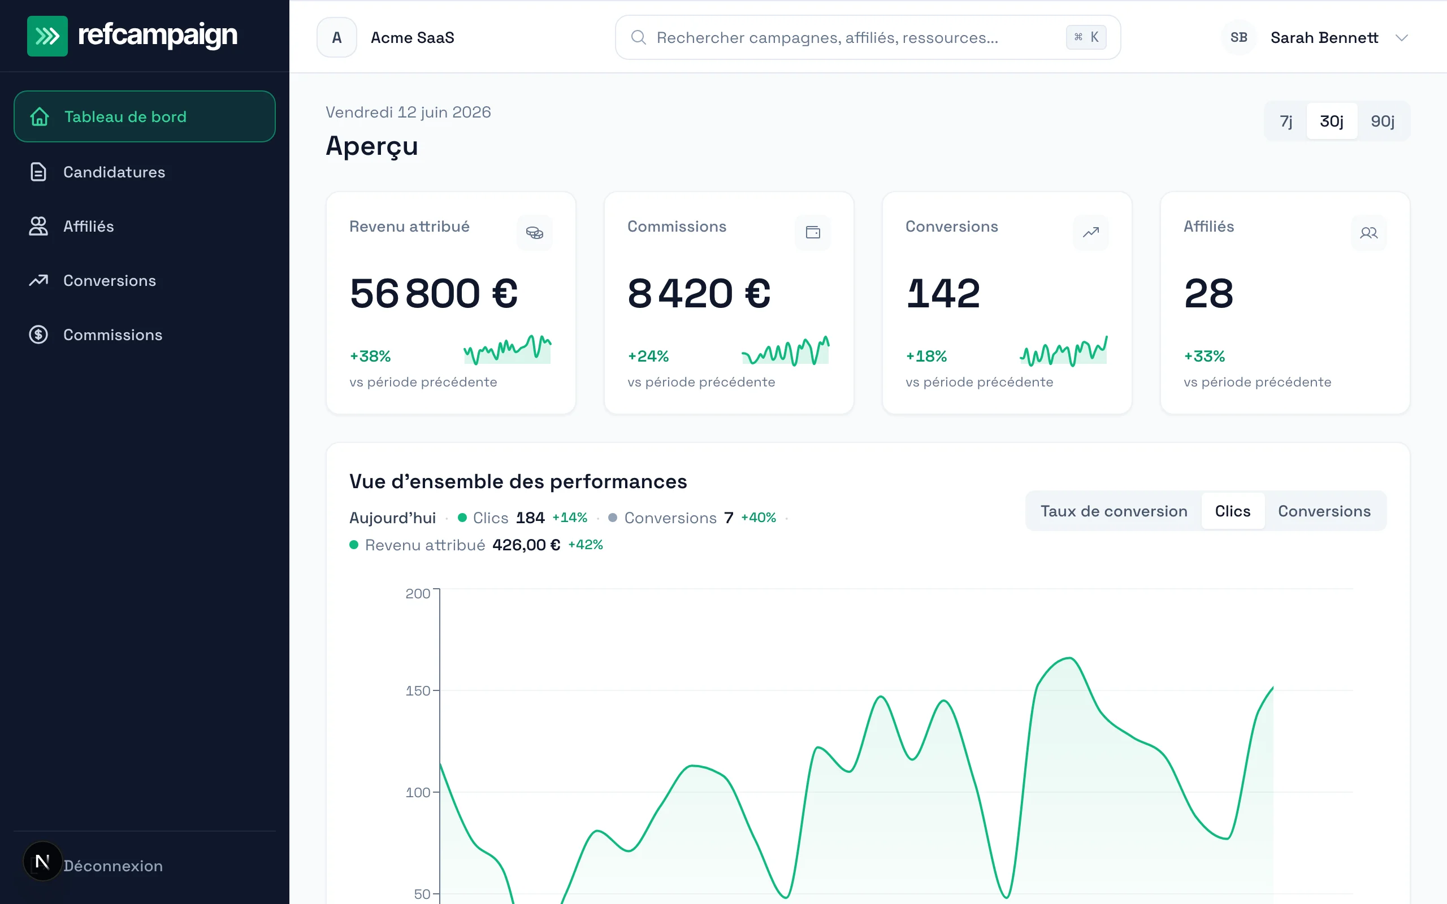1447x904 pixels.
Task: Go to Candidatures in the sidebar
Action: tap(145, 172)
